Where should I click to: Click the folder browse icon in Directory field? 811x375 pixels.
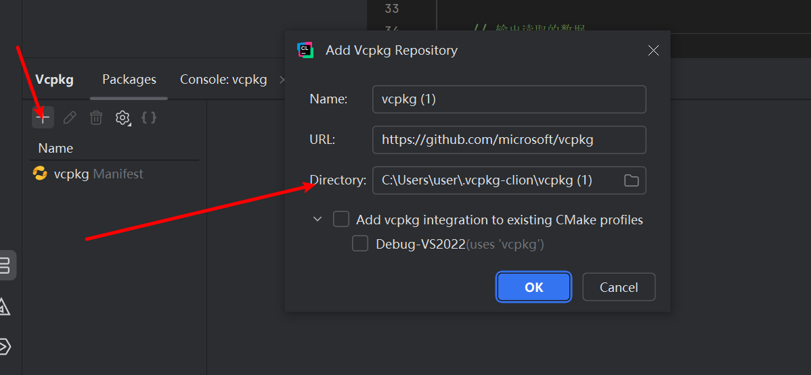[x=631, y=180]
